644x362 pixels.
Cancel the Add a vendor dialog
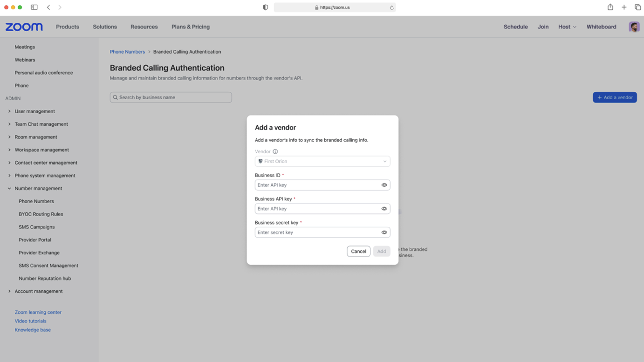(x=358, y=252)
